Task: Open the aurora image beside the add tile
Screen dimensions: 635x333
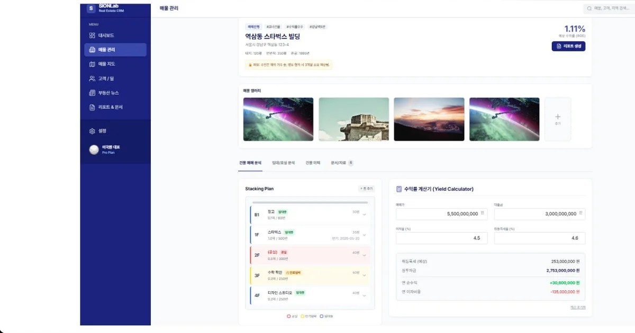Action: (x=504, y=119)
